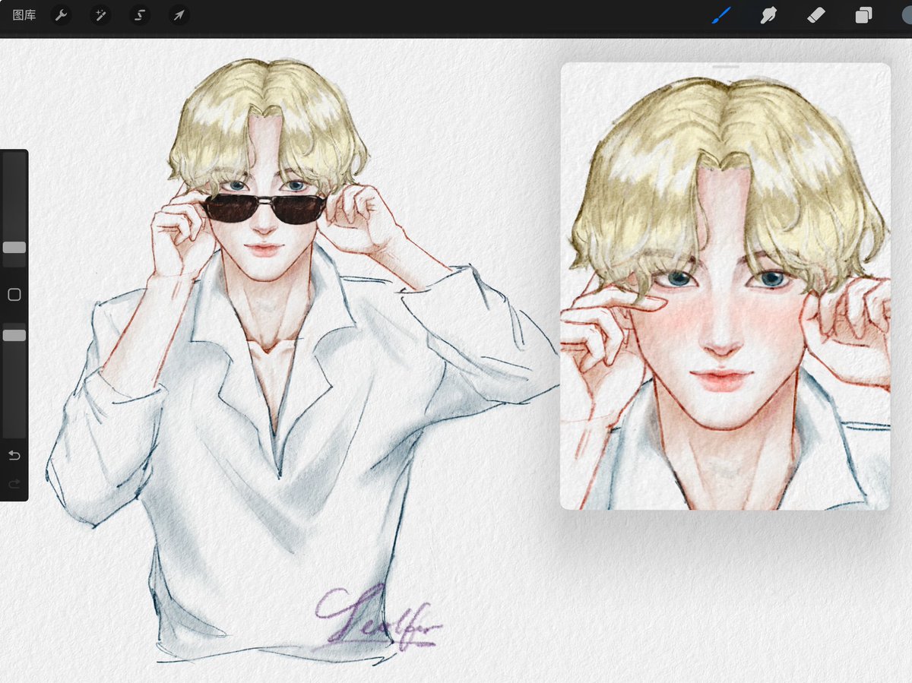The height and width of the screenshot is (683, 912).
Task: Open the Brush Library from the Paint icon
Action: click(x=720, y=14)
